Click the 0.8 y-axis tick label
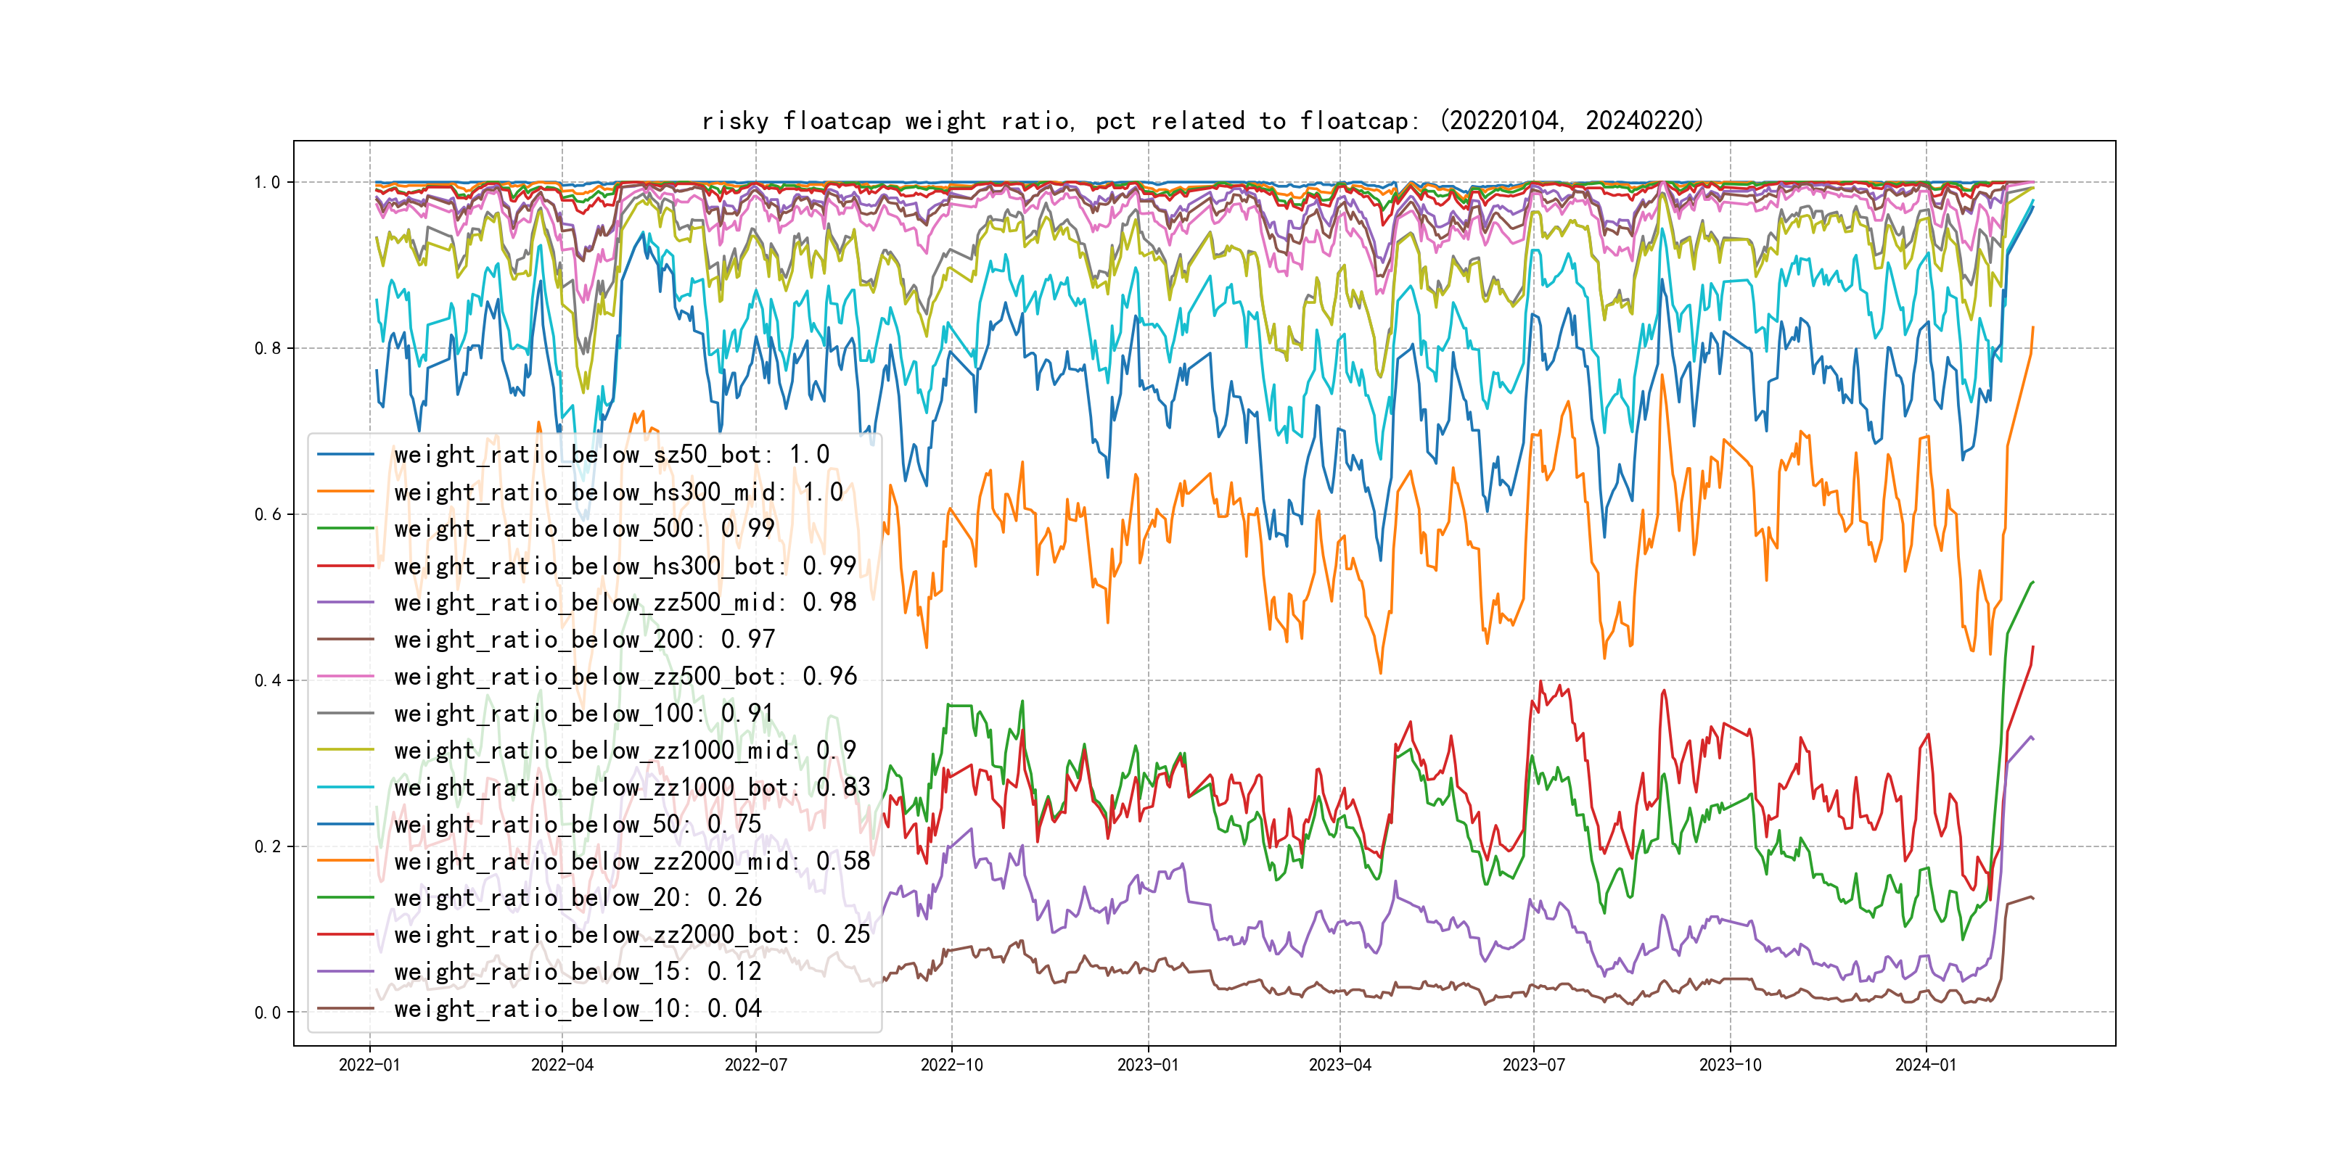Viewport: 2351px width, 1175px height. [x=268, y=348]
